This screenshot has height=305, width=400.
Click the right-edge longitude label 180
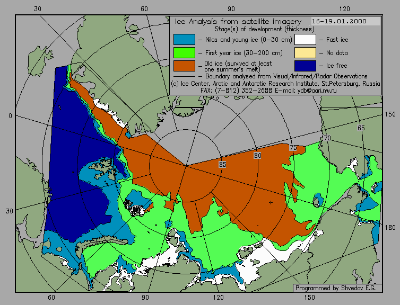[390, 227]
